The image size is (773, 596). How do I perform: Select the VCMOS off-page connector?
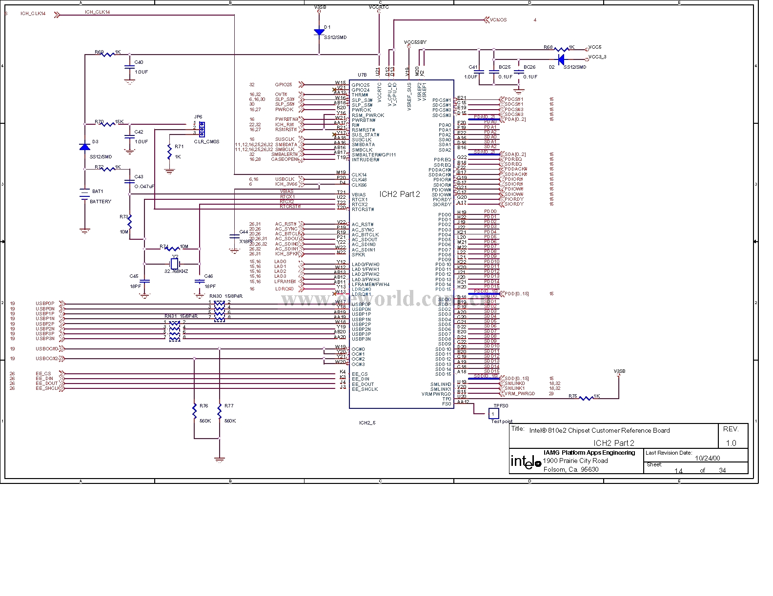[487, 20]
